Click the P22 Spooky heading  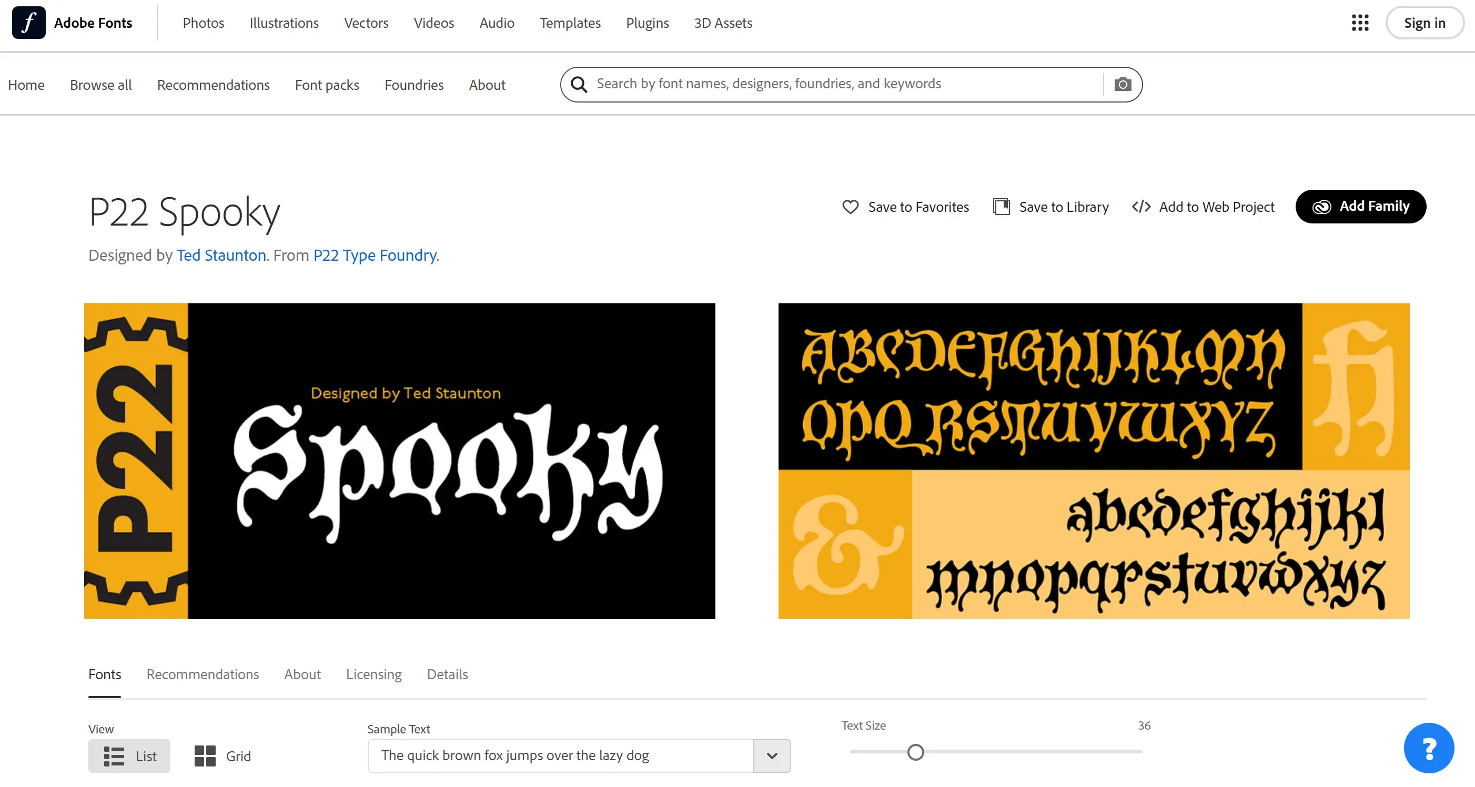(x=184, y=213)
